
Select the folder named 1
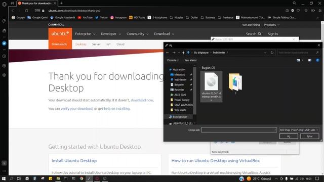tap(235, 83)
